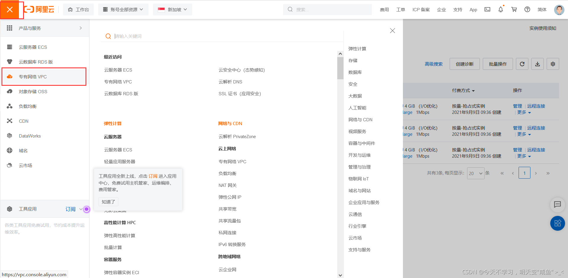The width and height of the screenshot is (568, 278).
Task: Click the subscribe link inside the tooltip
Action: [x=153, y=176]
